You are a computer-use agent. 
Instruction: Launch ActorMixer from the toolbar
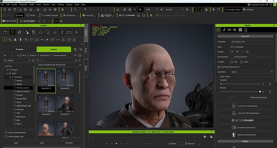pos(127,16)
